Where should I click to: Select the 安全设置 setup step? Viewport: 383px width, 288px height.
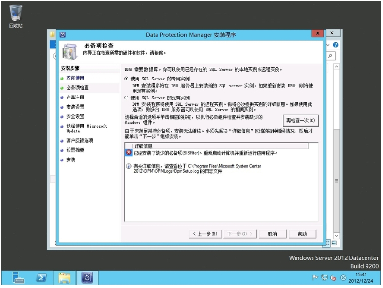(75, 116)
